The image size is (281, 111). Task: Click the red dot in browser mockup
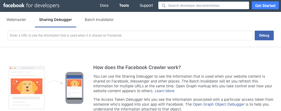pos(10,68)
